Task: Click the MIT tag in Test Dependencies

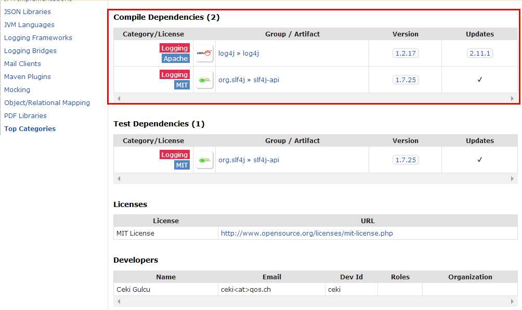Action: pos(182,165)
